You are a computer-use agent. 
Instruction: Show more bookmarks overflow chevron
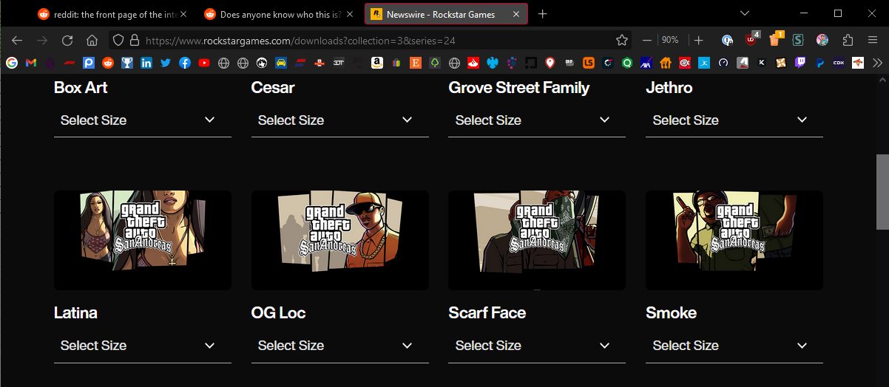tap(877, 63)
